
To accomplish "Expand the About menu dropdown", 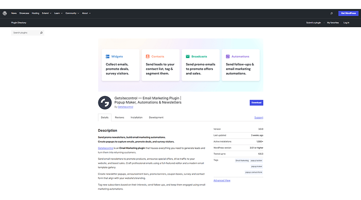I will tap(86, 13).
